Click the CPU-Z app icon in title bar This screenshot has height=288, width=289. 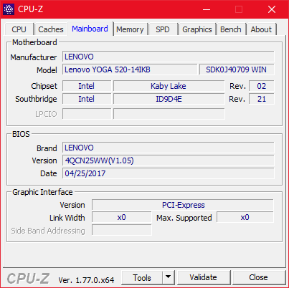(x=9, y=9)
